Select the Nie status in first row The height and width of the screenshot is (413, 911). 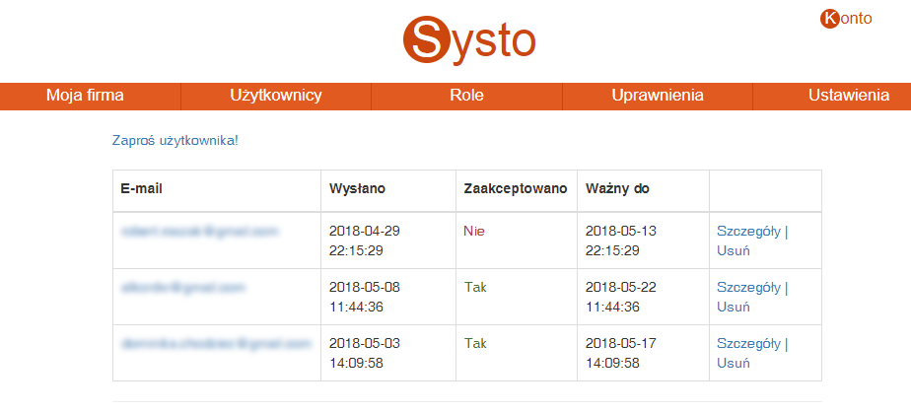[x=474, y=232]
